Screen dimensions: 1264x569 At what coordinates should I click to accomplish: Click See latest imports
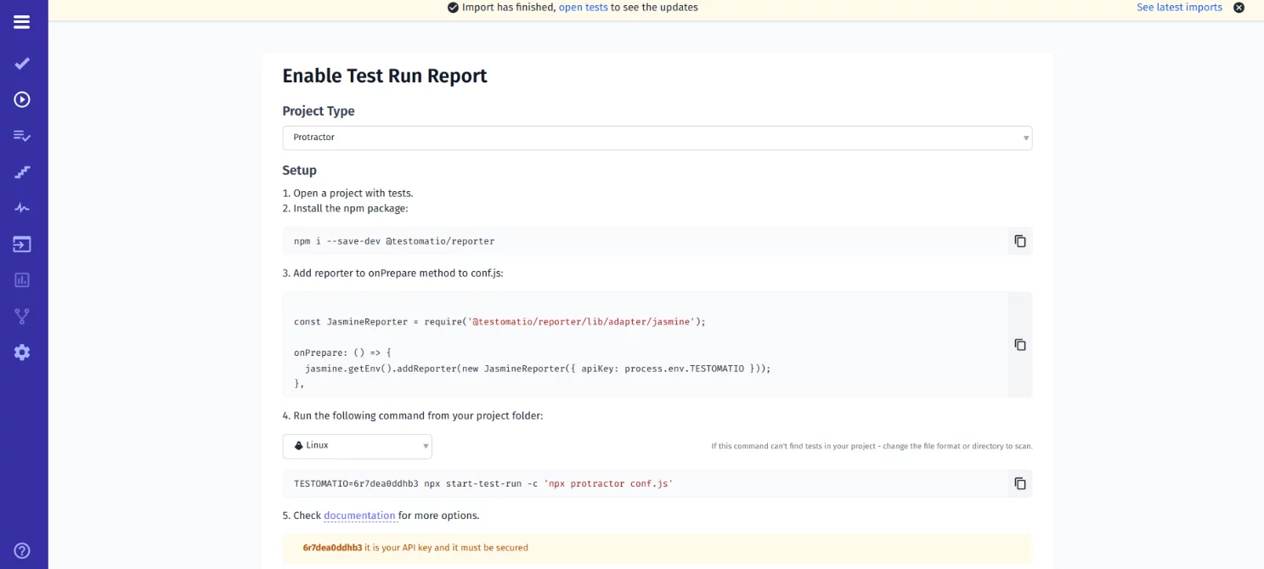pos(1179,7)
